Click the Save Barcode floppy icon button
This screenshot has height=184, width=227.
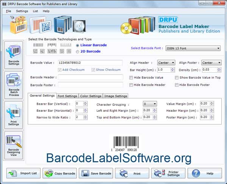tap(96, 173)
